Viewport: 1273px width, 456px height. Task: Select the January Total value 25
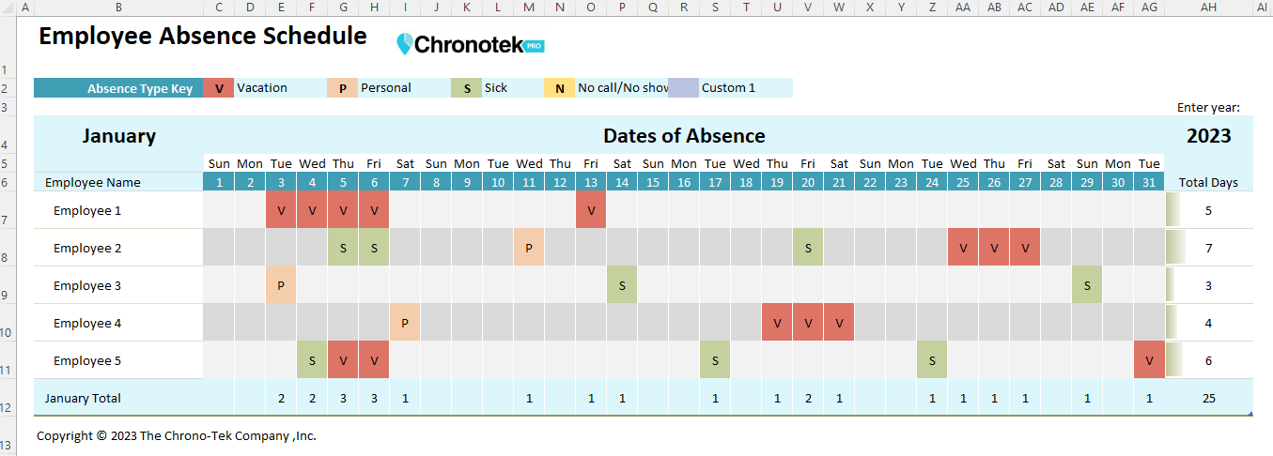click(1208, 398)
